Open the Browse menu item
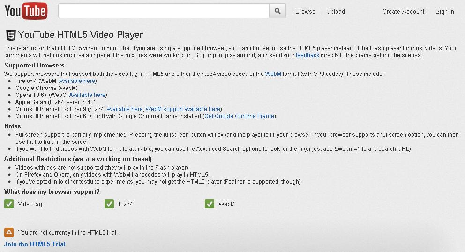The height and width of the screenshot is (252, 465). coord(305,11)
